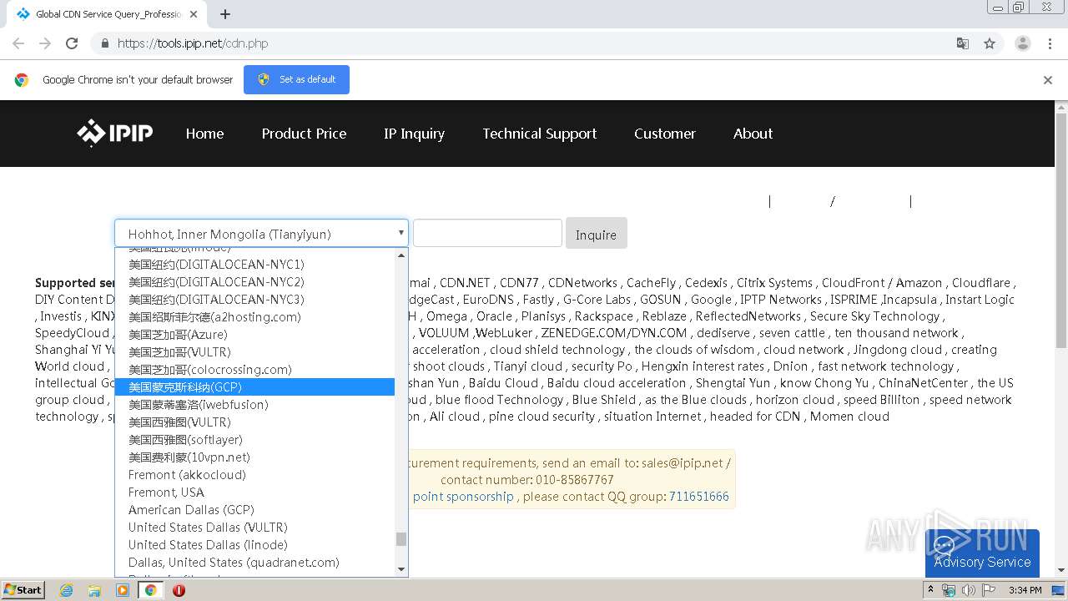Select United States Dallas (VULTR) option

tap(254, 528)
